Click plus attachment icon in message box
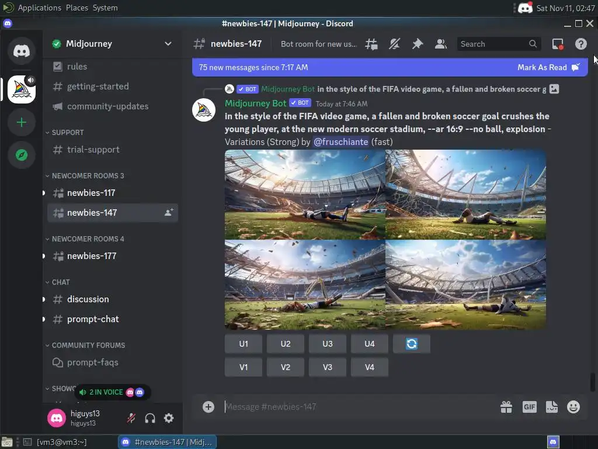 [208, 407]
